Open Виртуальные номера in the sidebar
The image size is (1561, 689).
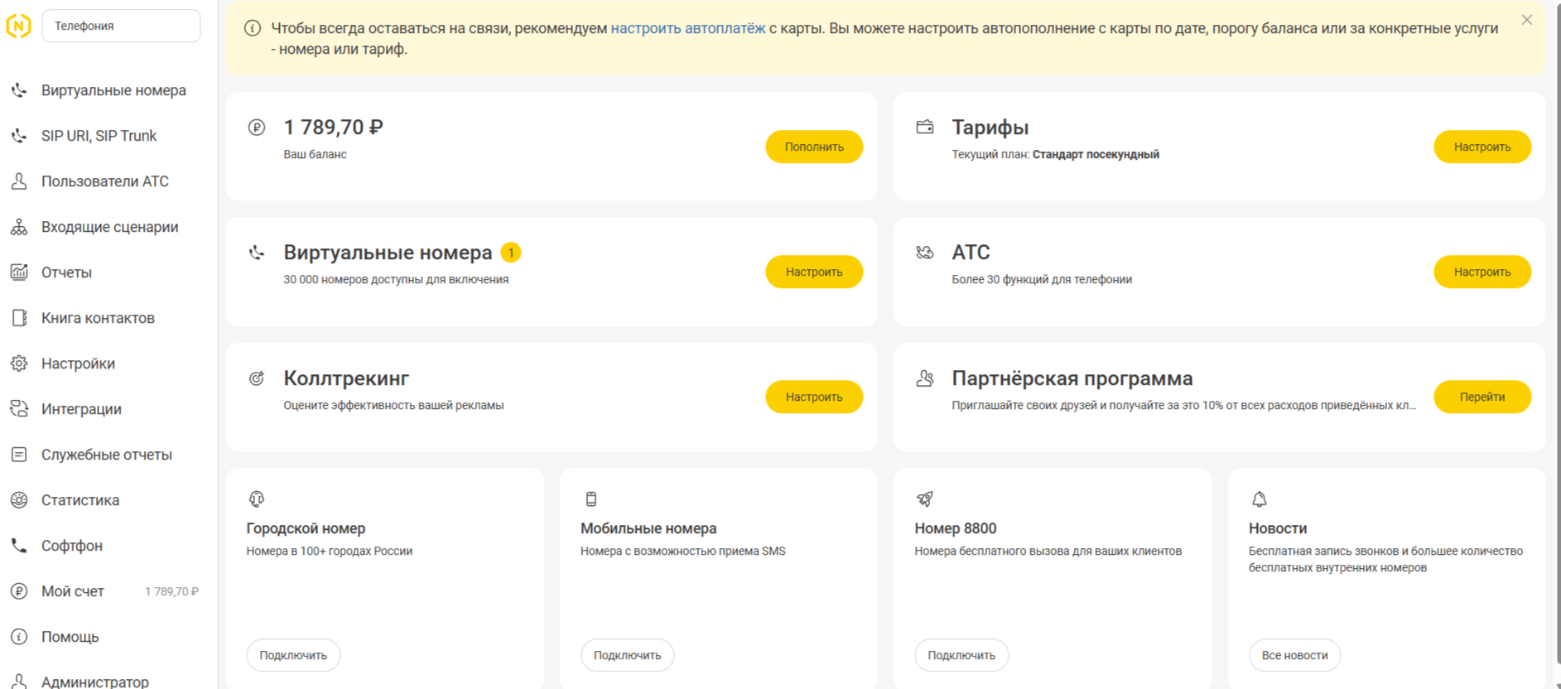coord(113,90)
